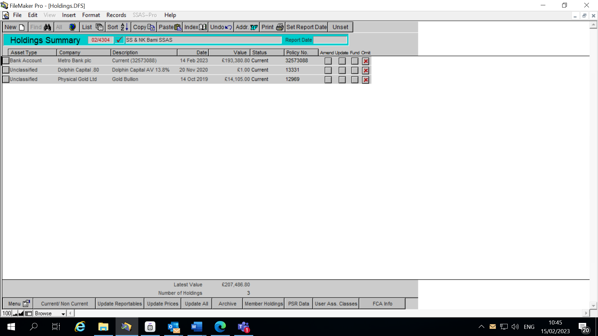Open the File menu

(17, 15)
